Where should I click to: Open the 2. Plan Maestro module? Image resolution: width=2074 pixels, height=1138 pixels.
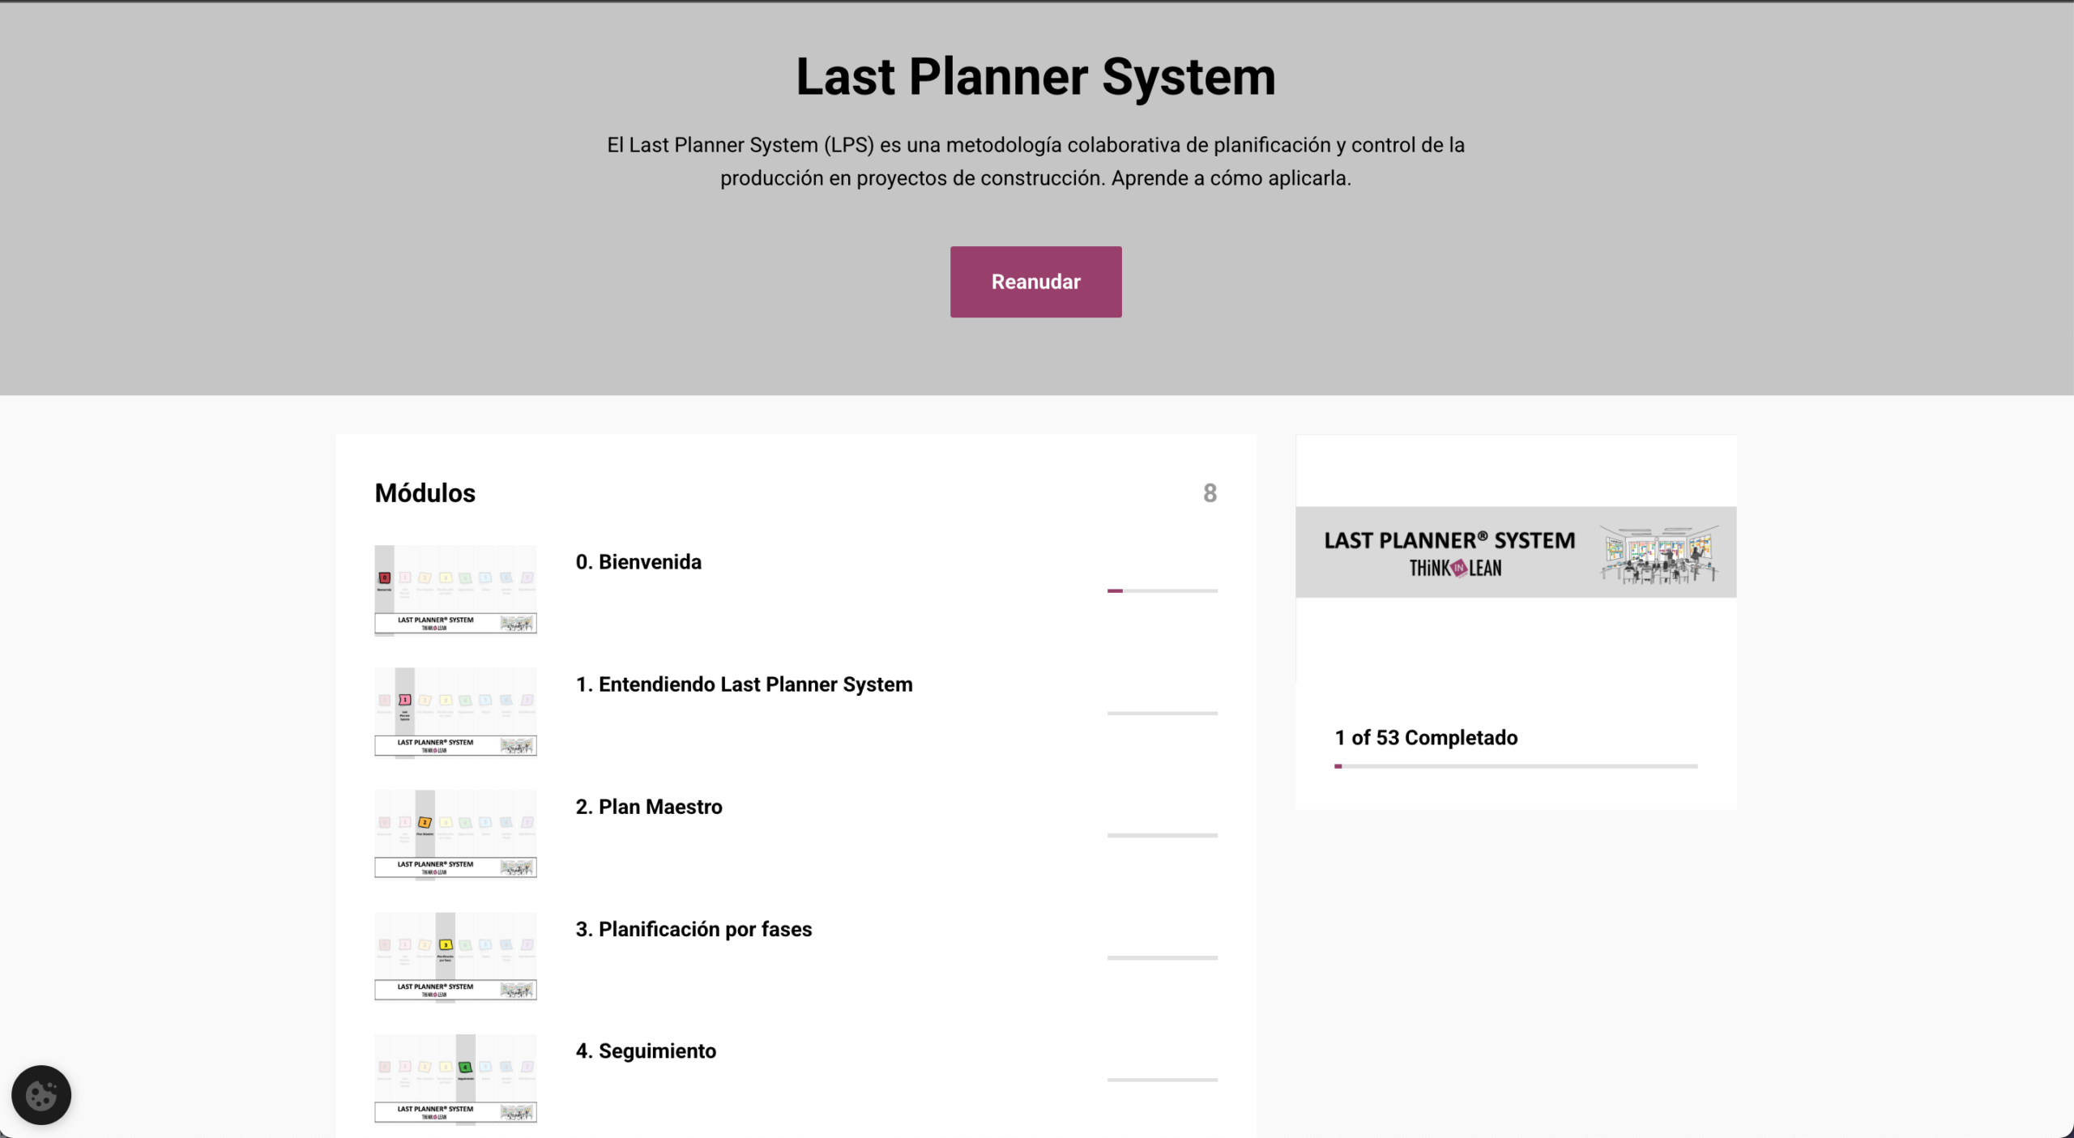point(648,807)
